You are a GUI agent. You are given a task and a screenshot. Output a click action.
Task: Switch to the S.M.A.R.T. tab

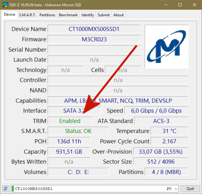(28, 15)
